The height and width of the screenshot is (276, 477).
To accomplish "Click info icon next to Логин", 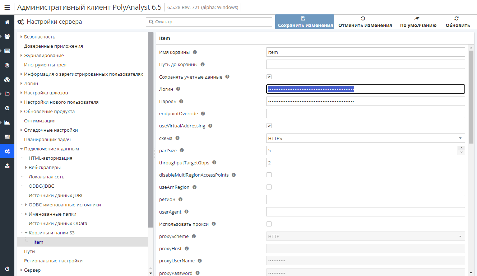I will pos(178,89).
